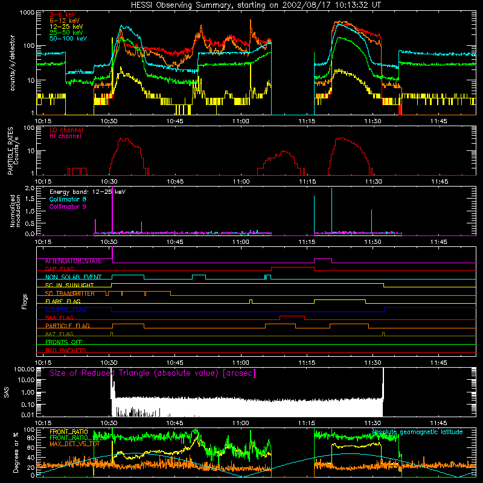The image size is (483, 483).
Task: Click the SAA_FLAG label
Action: pos(59,318)
